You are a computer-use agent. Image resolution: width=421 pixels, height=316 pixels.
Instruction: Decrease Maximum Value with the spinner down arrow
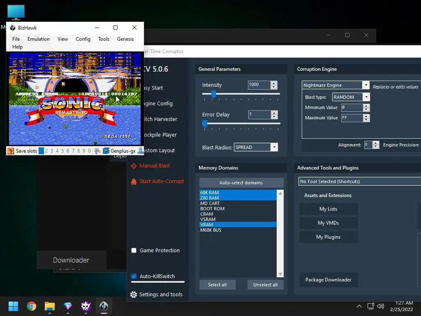pyautogui.click(x=366, y=120)
